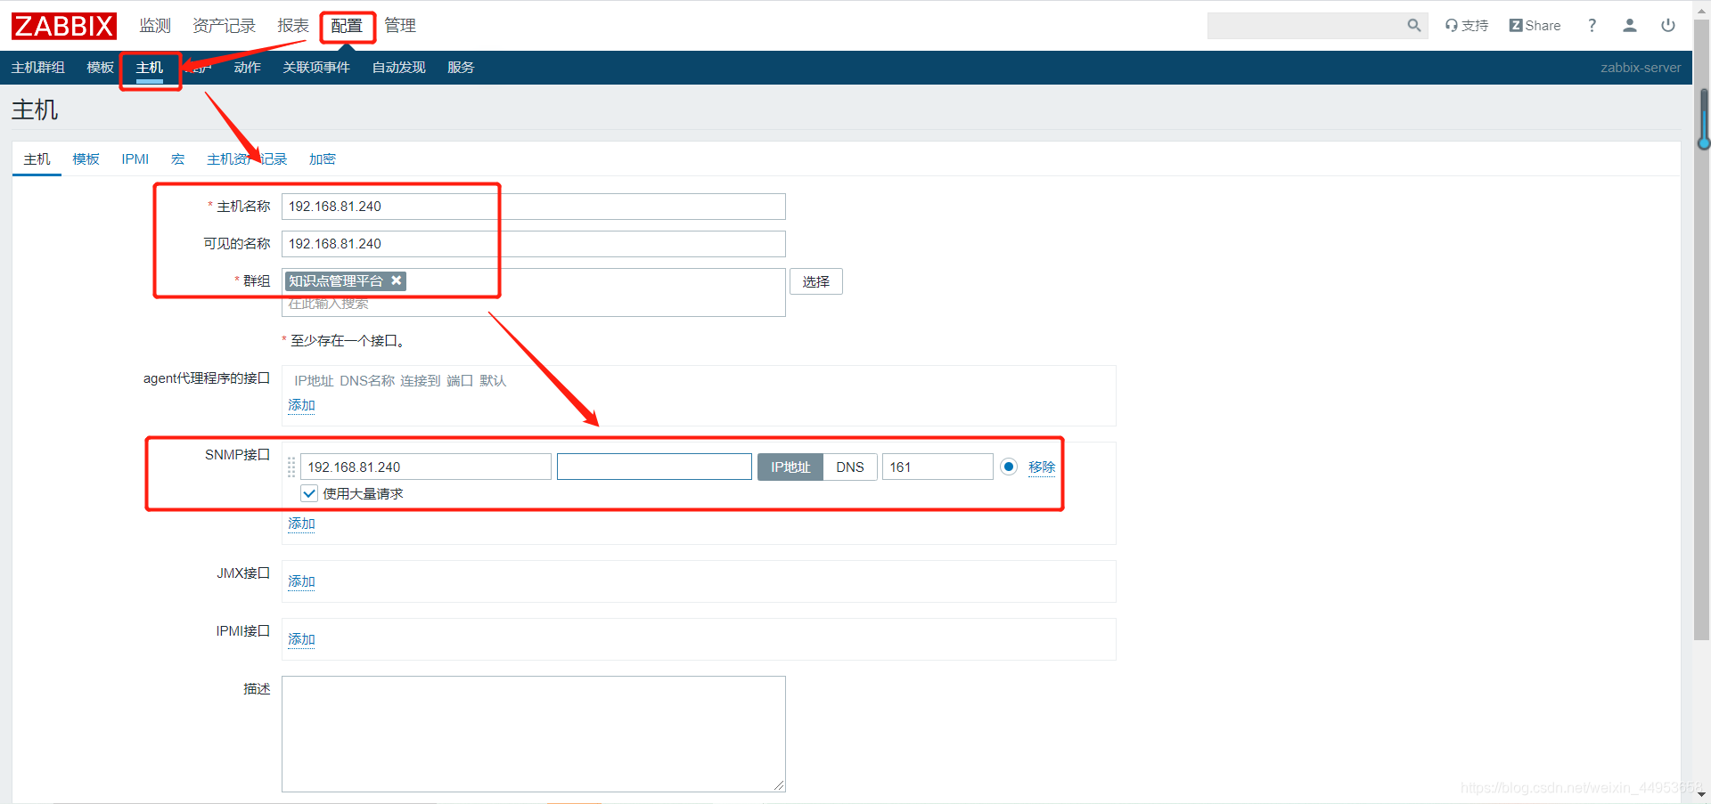Image resolution: width=1711 pixels, height=804 pixels.
Task: Open the 支持 support link
Action: 1467,26
